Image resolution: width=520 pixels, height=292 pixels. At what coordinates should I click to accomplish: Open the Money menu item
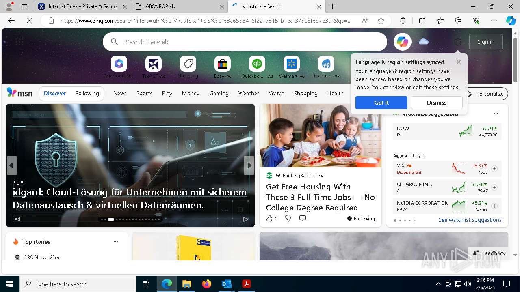pos(191,93)
